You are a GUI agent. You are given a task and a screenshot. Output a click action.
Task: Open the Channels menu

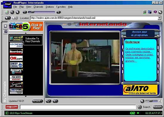[38, 7]
